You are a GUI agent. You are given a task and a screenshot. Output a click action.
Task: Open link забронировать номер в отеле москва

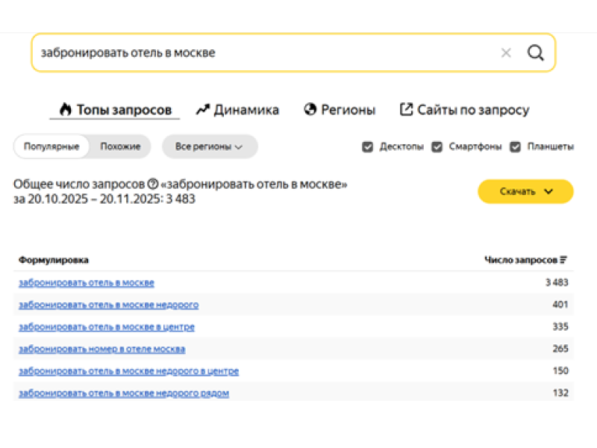[x=101, y=349]
